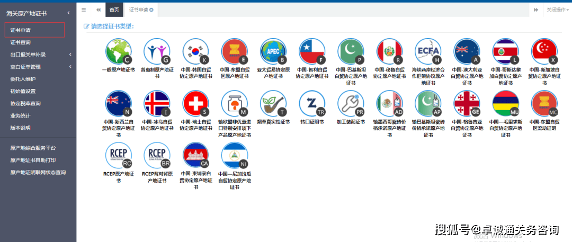Choose 中国-东盟自贸区流动证明 icon marked MC
This screenshot has height=242, width=572.
(x=544, y=103)
